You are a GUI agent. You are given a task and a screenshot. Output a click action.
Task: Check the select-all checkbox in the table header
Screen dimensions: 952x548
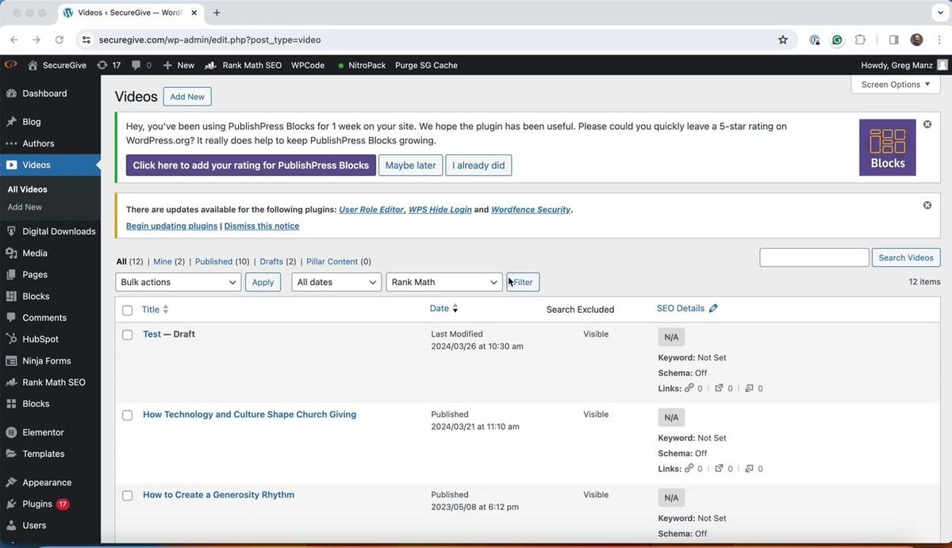pyautogui.click(x=127, y=310)
